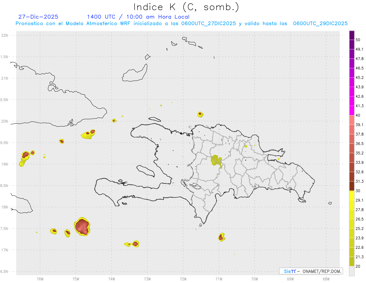Click the small red cell north of Hispaniola near 71.5W
366x283 pixels.
pyautogui.click(x=200, y=114)
